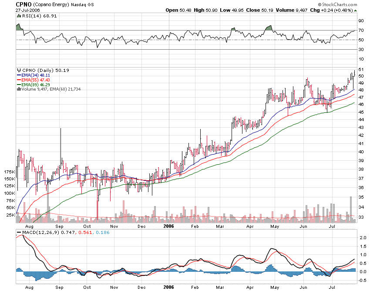Click the EMA(34) 48.11 legend text

click(36, 75)
